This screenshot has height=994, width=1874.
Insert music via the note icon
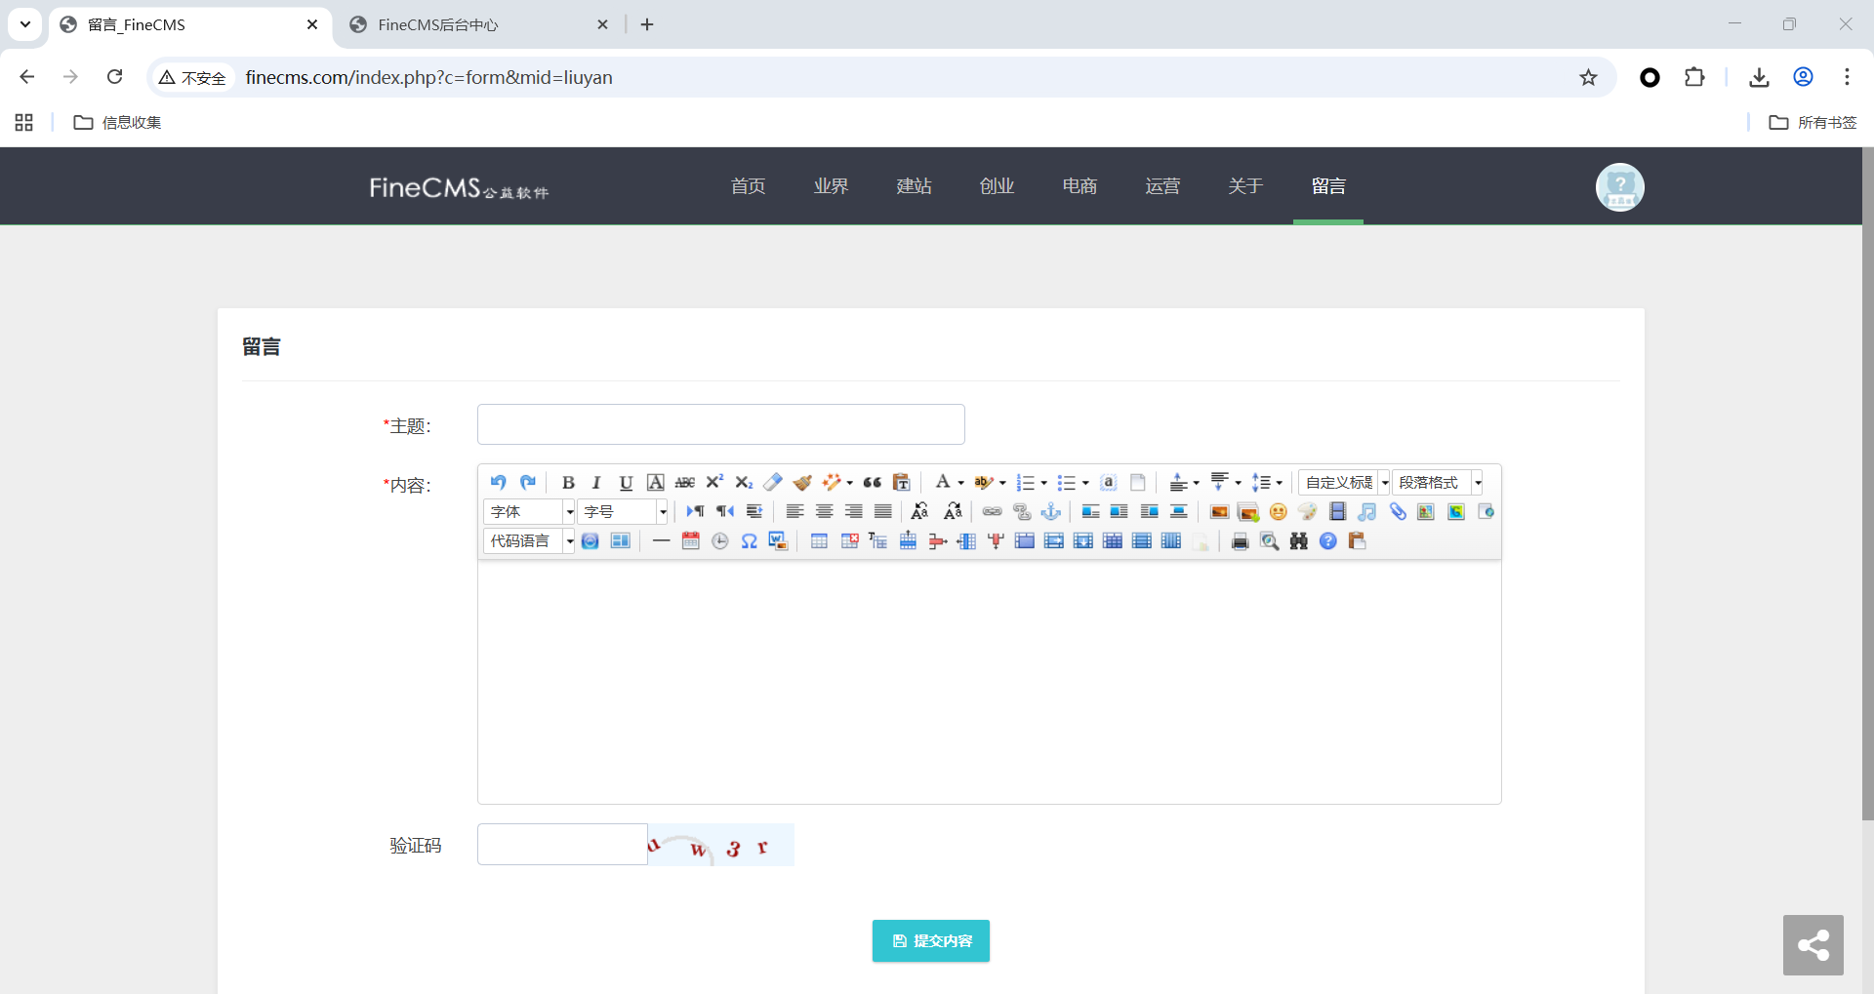coord(1367,511)
